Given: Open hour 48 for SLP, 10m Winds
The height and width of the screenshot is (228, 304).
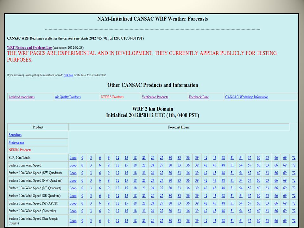Looking at the screenshot, I should coord(223,158).
